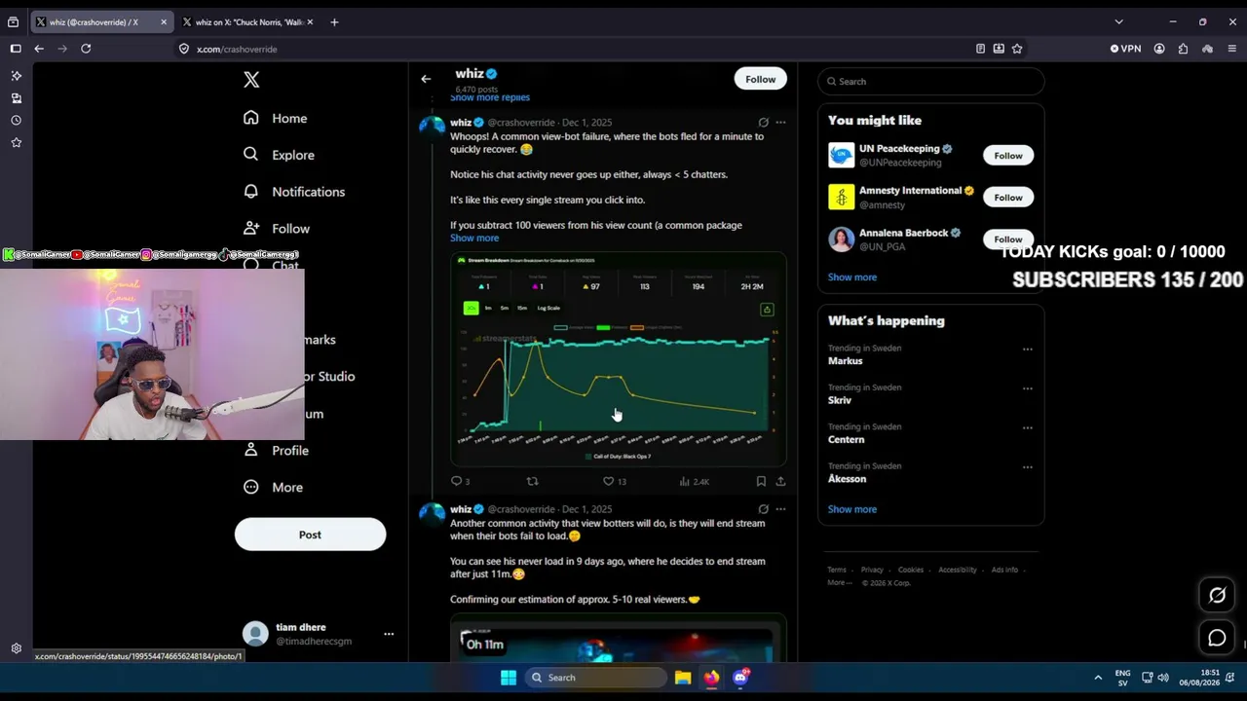The width and height of the screenshot is (1247, 701).
Task: Open the Terms footer link
Action: click(837, 570)
